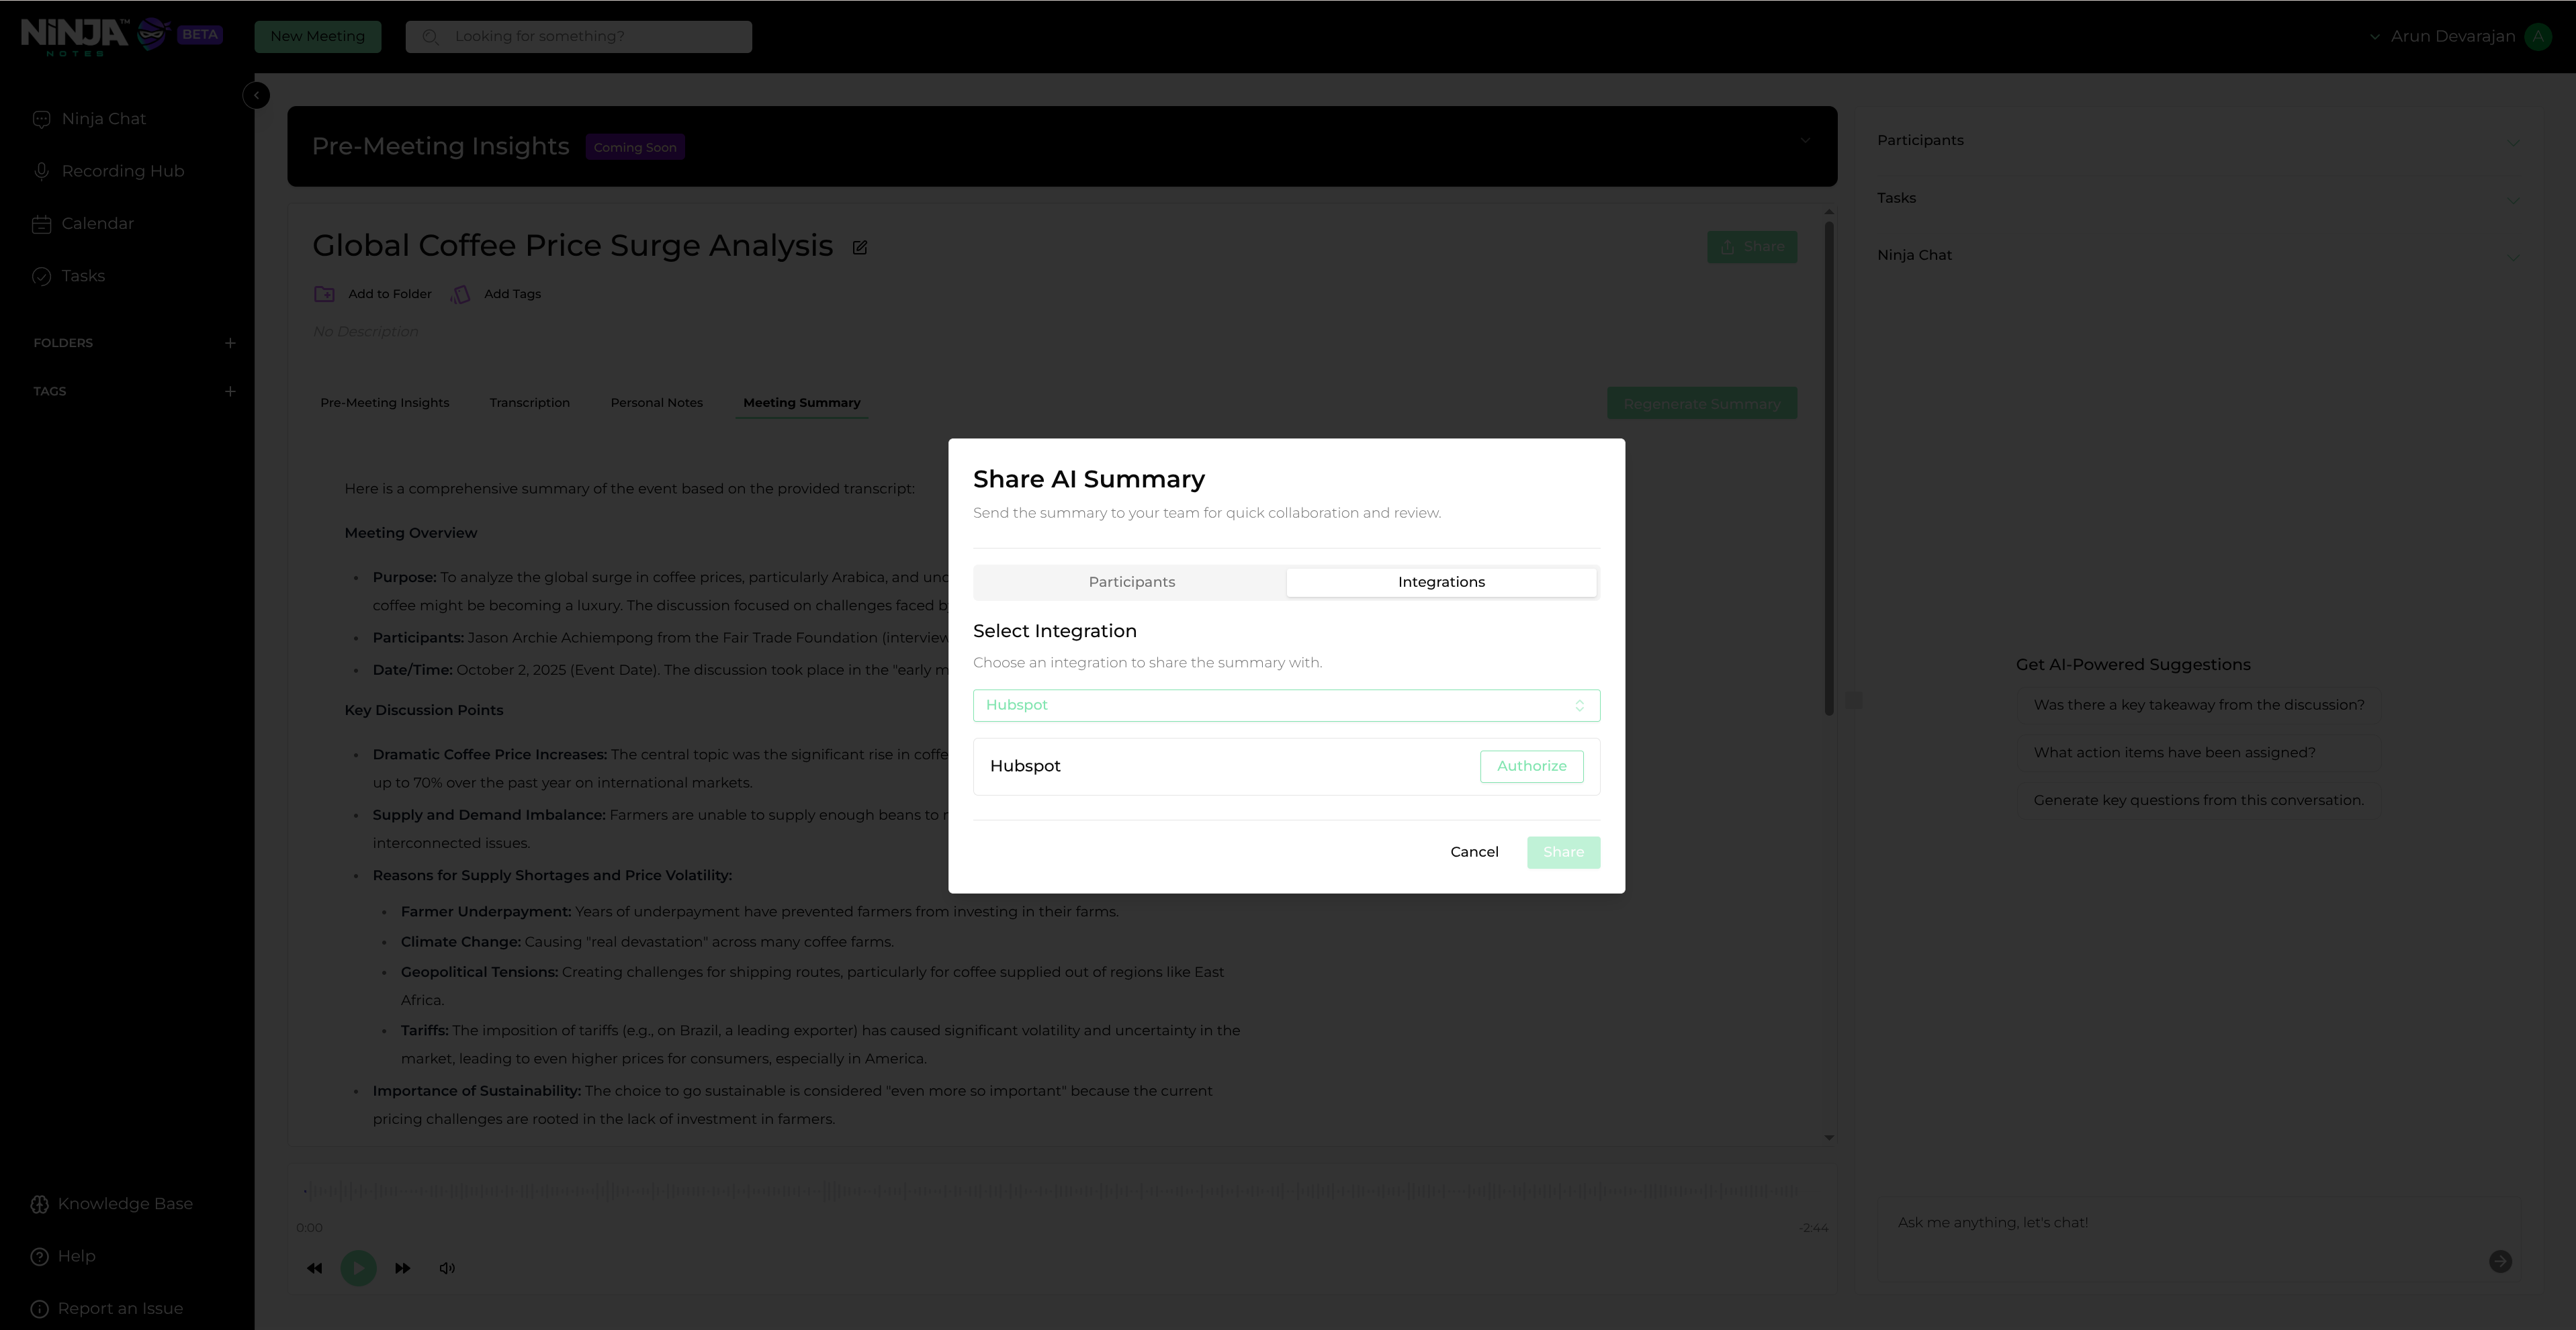Screen dimensions: 2576x1330
Task: Click the summary panel scrollbar
Action: coord(1829,468)
